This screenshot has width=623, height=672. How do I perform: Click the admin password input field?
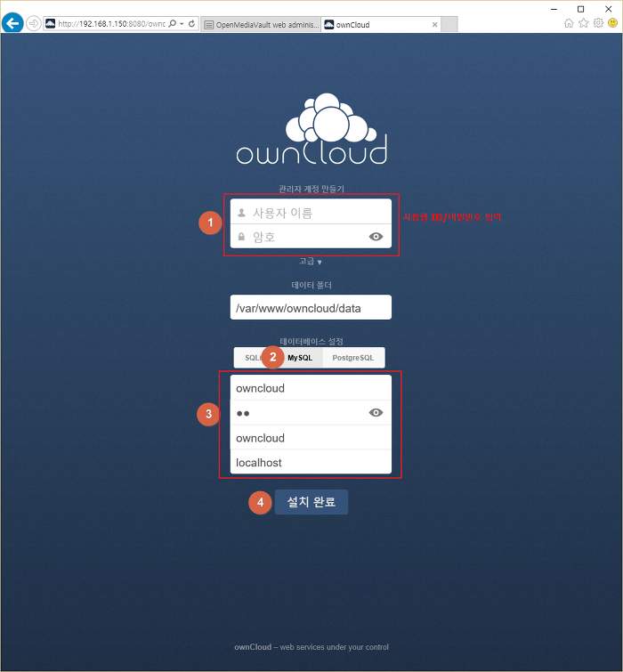311,236
